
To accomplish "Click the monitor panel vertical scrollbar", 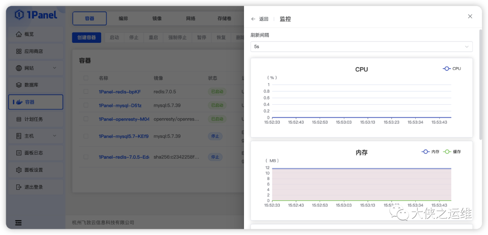I will coord(480,84).
